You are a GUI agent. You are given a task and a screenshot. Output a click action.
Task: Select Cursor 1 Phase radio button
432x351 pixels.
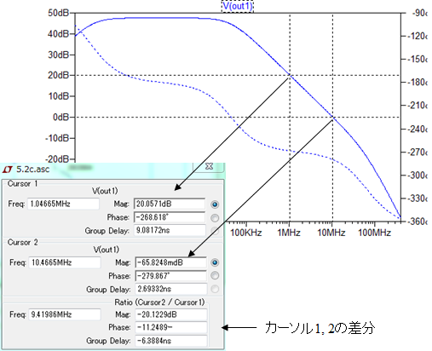click(x=215, y=218)
